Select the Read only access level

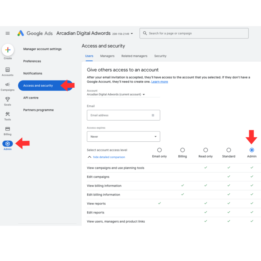(x=206, y=150)
